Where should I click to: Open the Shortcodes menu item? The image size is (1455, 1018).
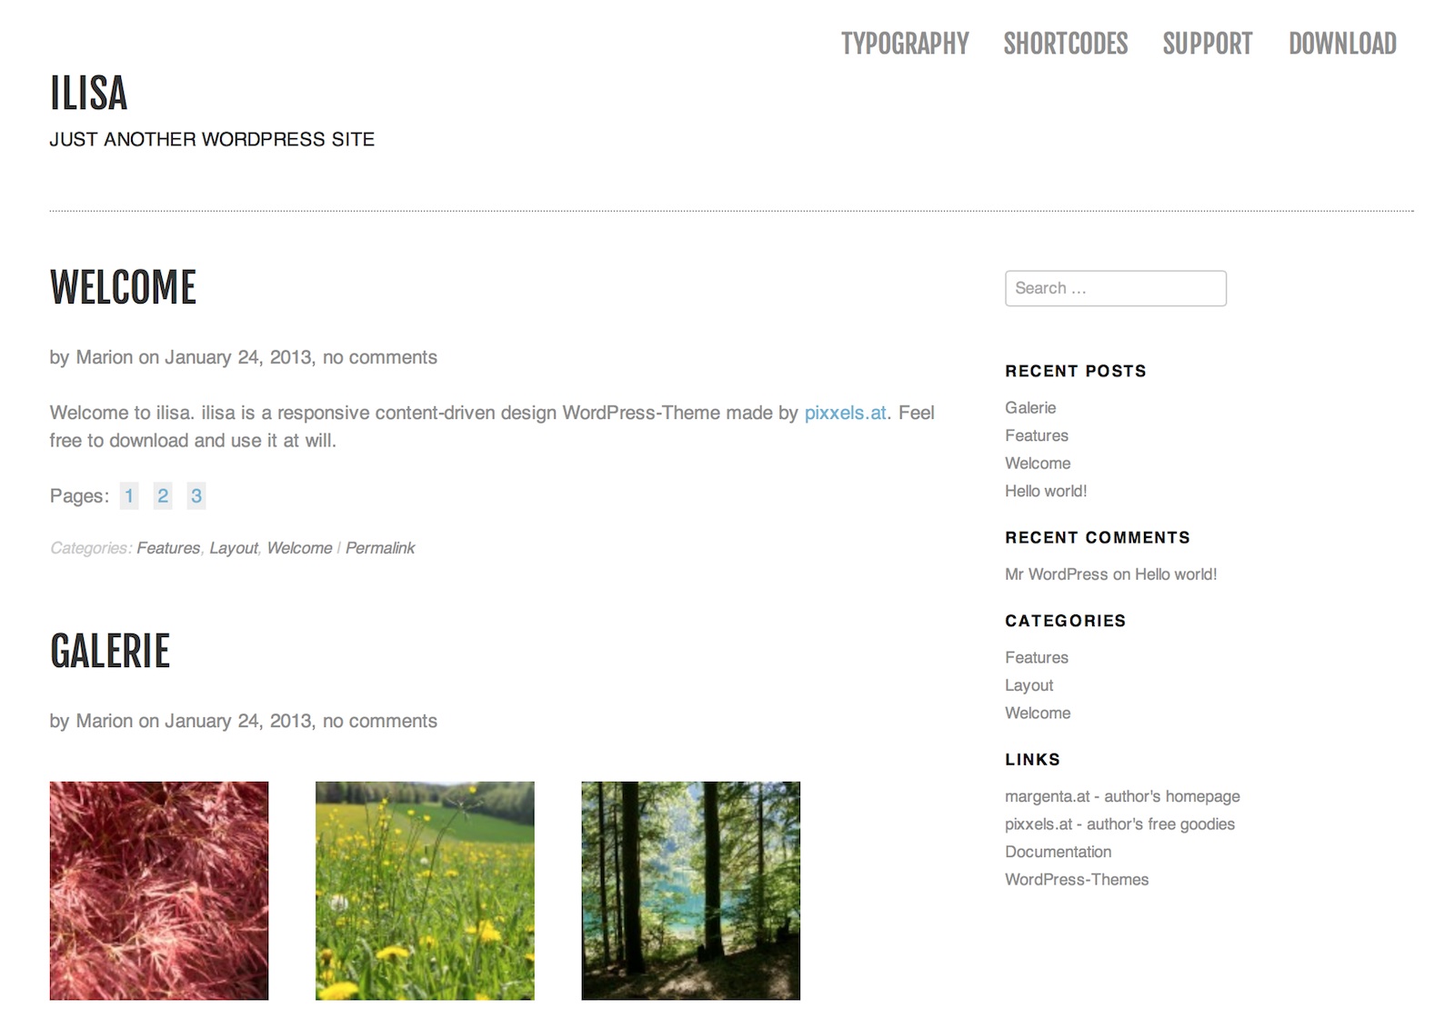[1066, 44]
